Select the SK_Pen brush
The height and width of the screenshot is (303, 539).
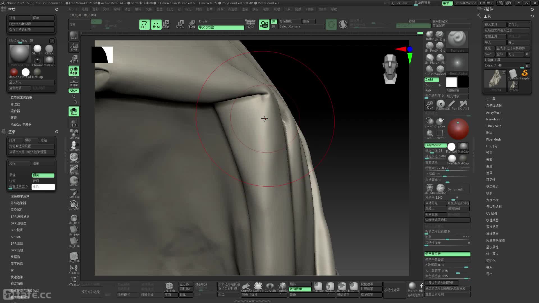point(452,105)
